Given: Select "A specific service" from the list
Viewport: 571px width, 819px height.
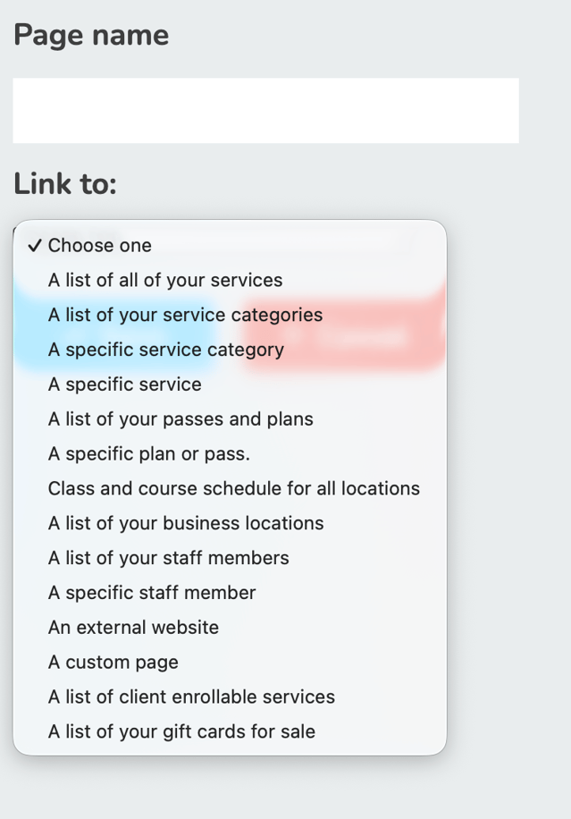Looking at the screenshot, I should point(123,384).
